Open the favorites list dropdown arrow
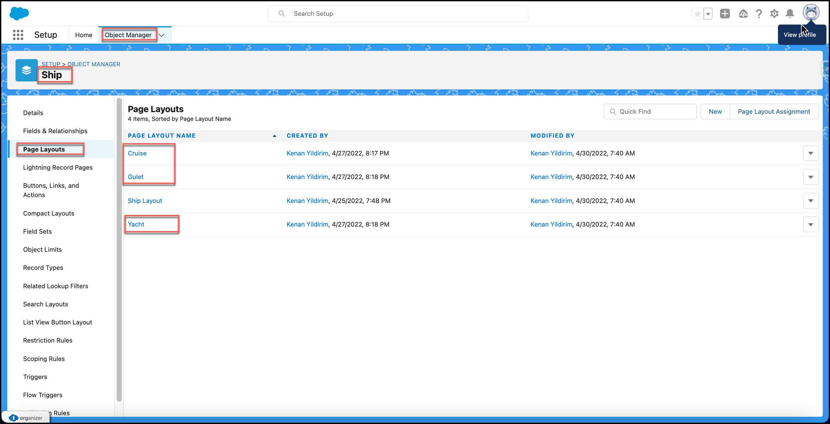830x424 pixels. [708, 14]
